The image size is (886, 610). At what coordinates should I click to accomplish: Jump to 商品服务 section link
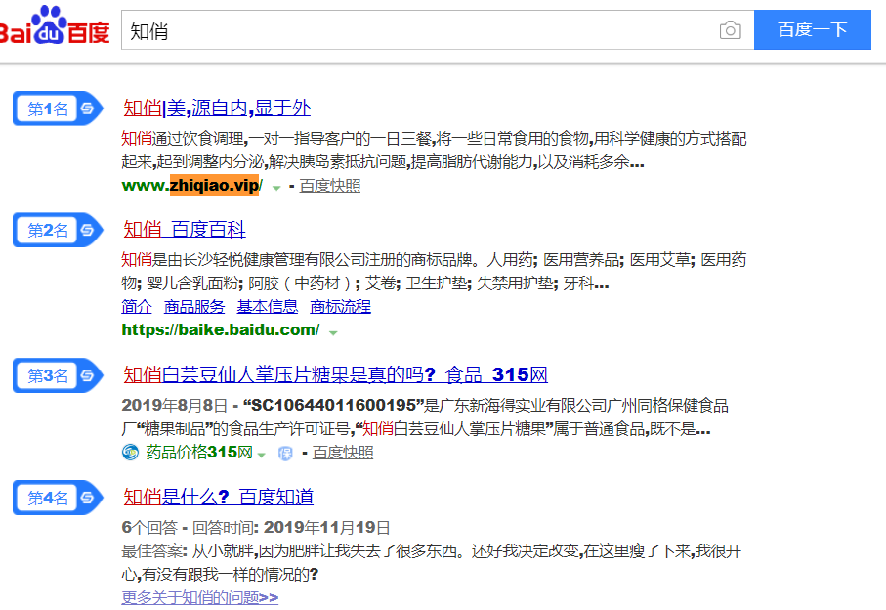[194, 306]
